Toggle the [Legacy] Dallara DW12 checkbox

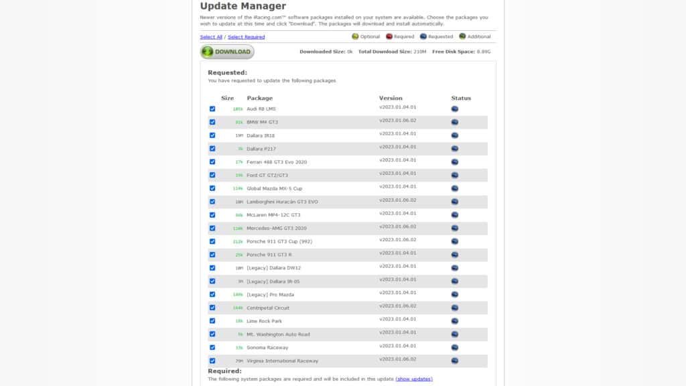pos(212,268)
